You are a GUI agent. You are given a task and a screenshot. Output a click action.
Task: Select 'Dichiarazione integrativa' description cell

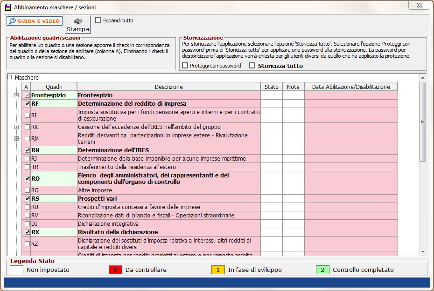[169, 223]
